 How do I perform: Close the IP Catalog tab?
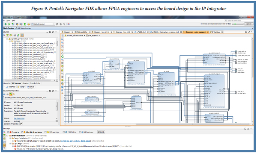[x=222, y=32]
